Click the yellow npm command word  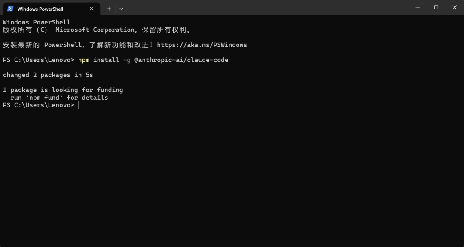tap(84, 60)
